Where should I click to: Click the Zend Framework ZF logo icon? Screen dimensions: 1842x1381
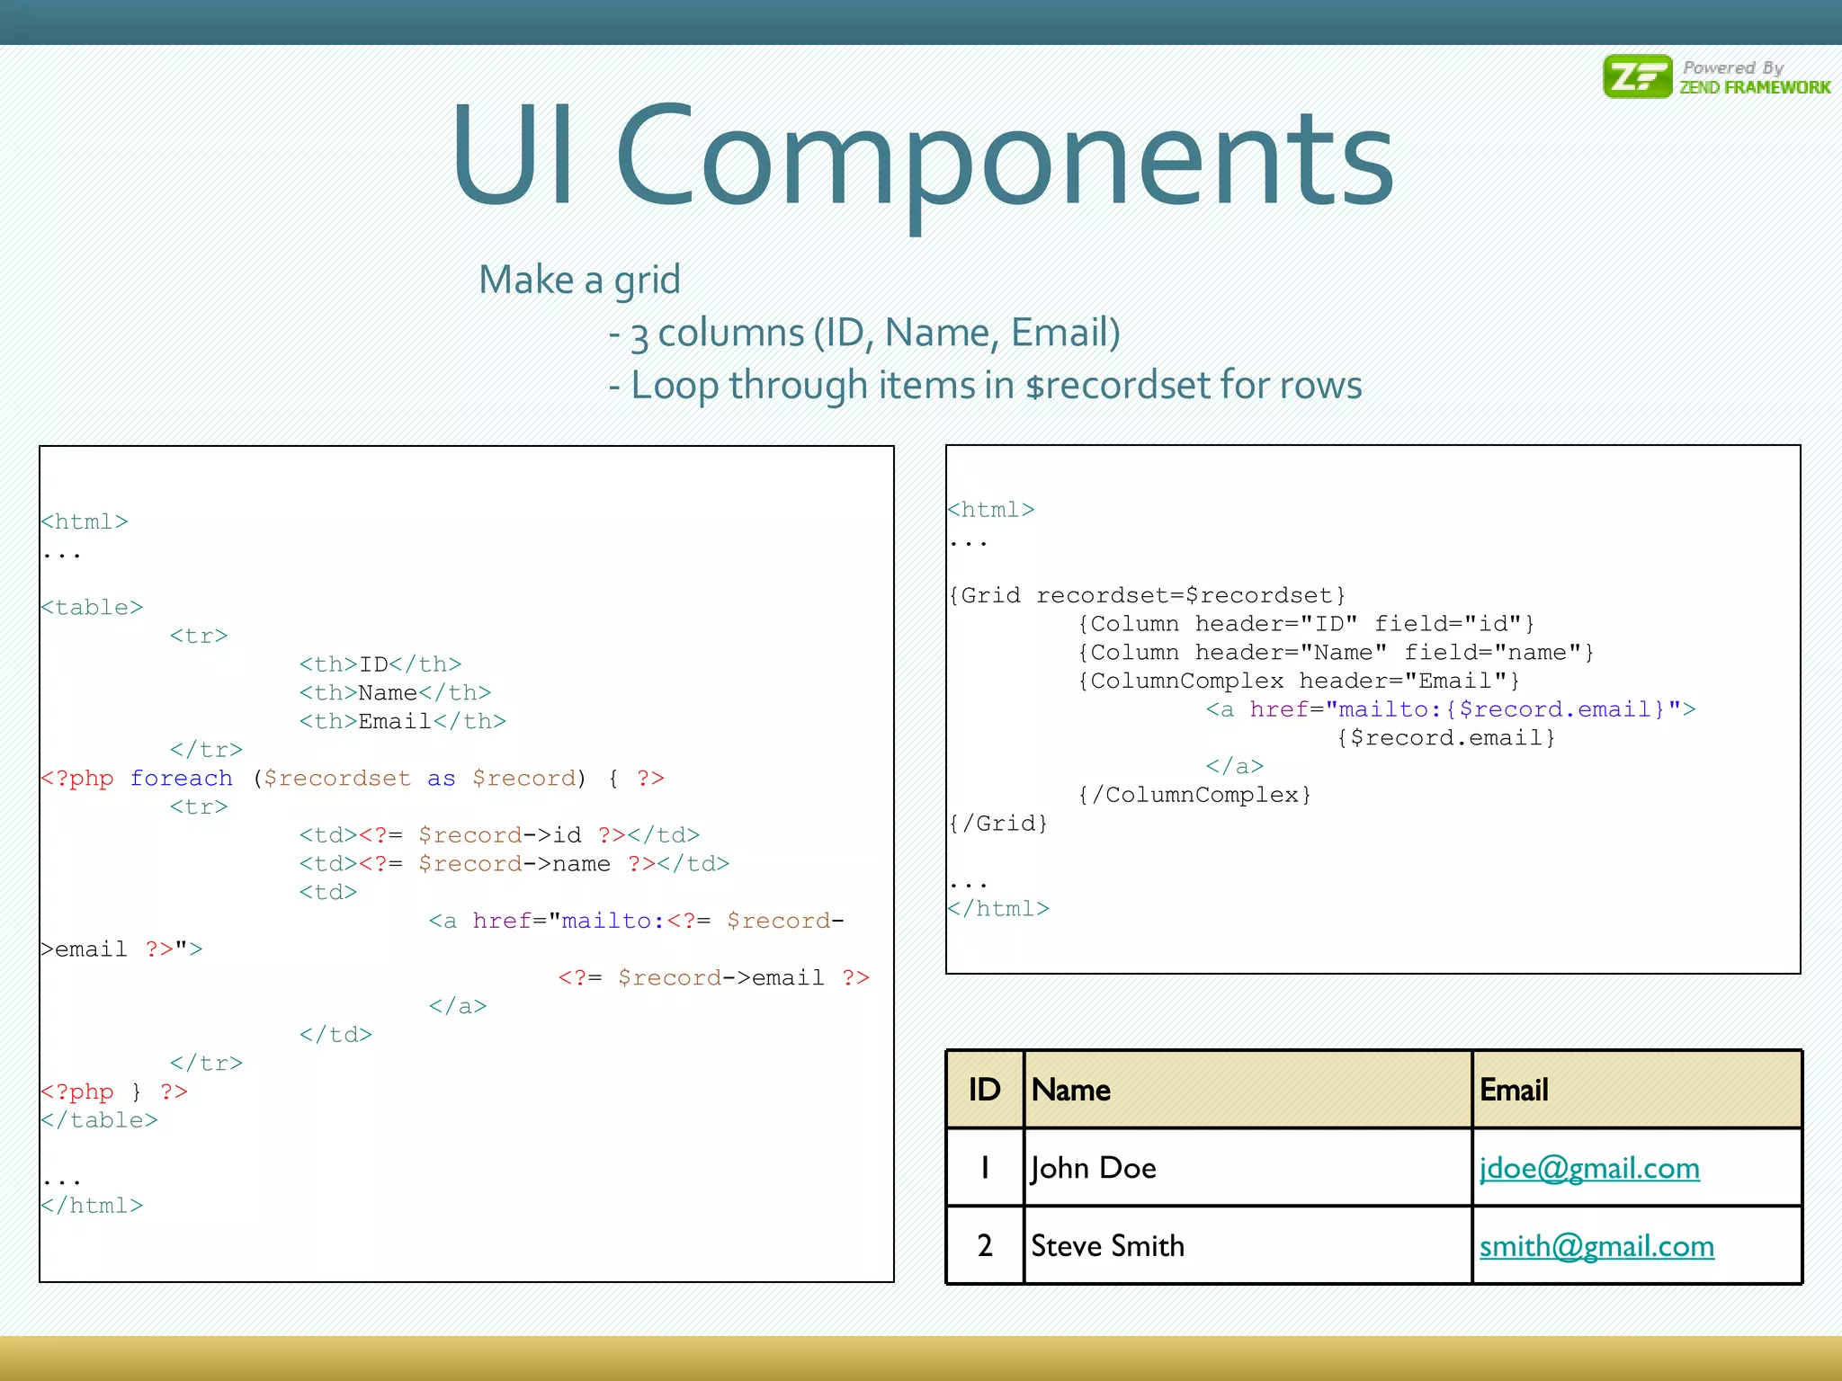[1637, 76]
